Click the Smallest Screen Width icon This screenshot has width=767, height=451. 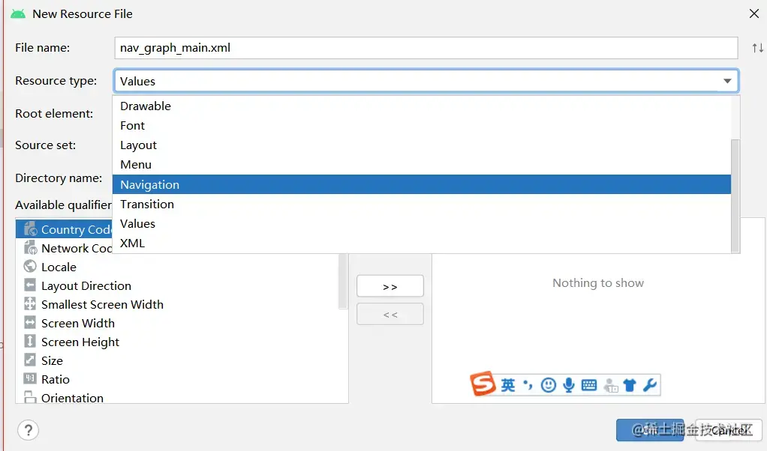coord(30,303)
